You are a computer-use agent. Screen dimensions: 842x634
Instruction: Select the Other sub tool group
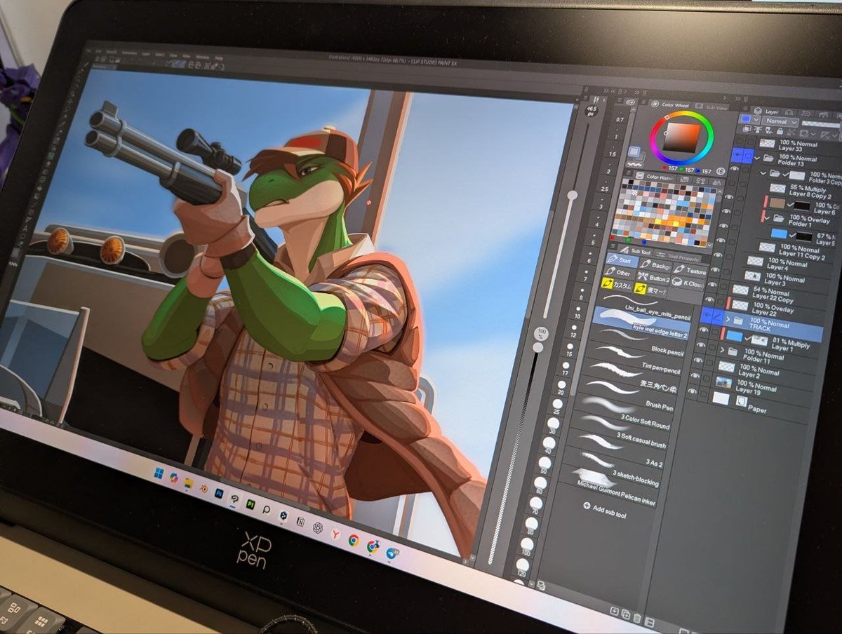[618, 272]
